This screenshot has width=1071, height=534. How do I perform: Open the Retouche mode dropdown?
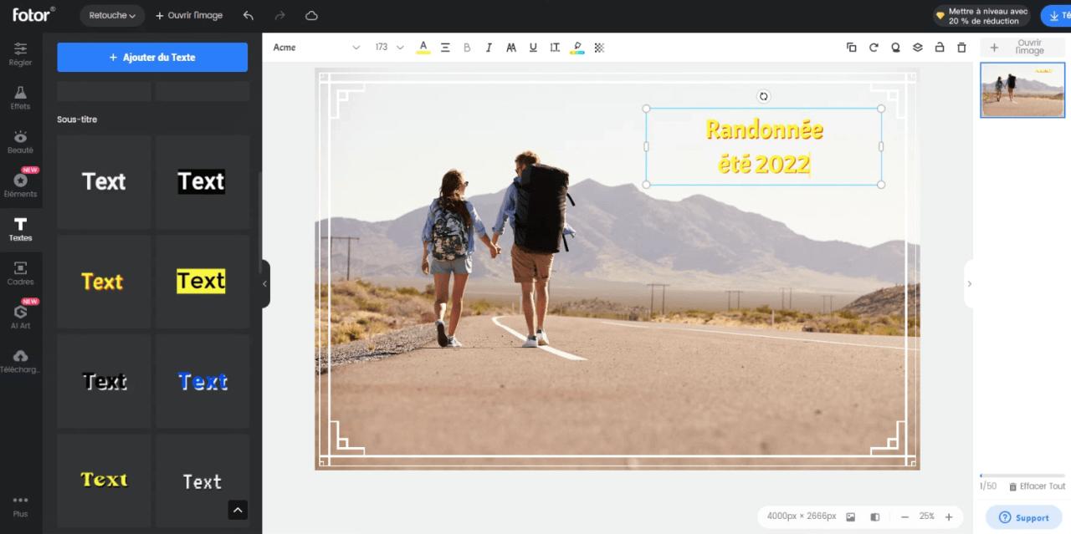pos(112,15)
